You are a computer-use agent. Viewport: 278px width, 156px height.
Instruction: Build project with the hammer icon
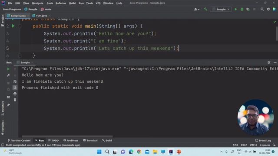205,9
